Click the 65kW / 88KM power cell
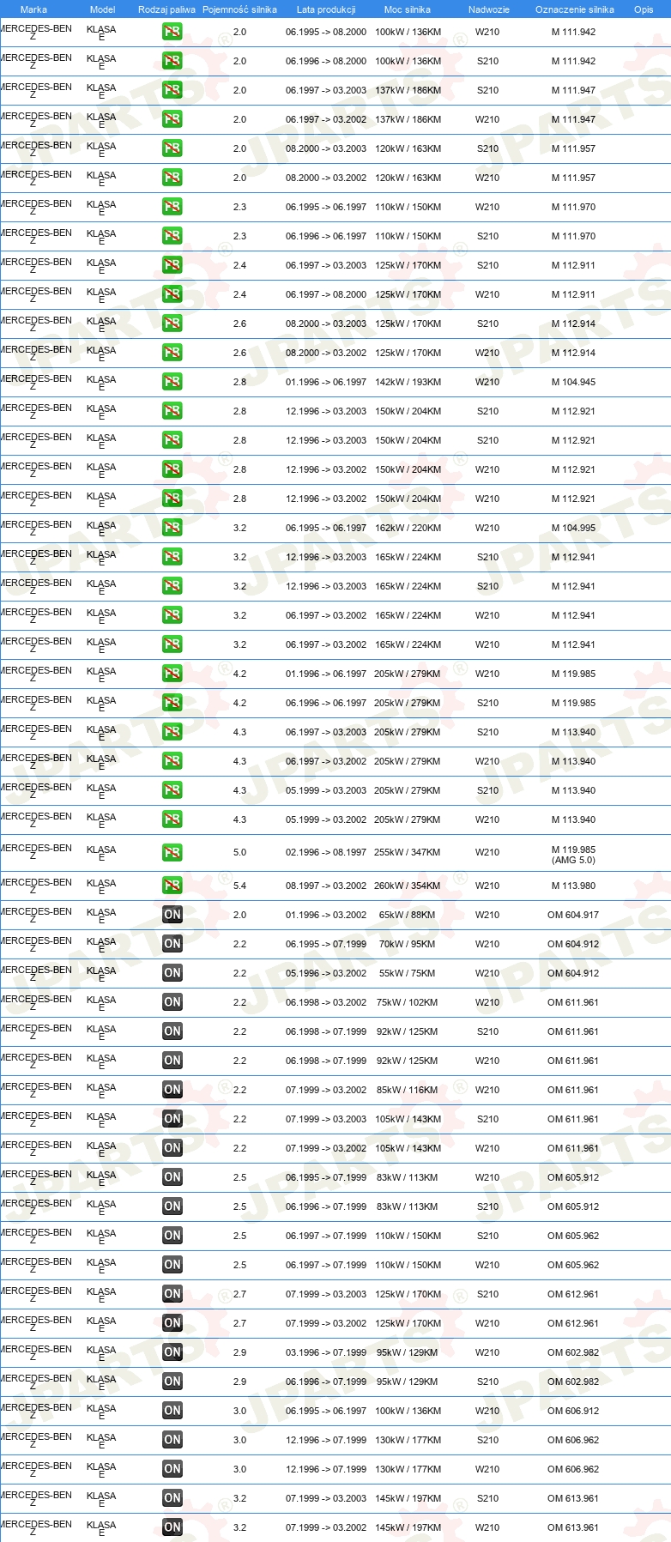This screenshot has width=671, height=1542. coord(408,916)
